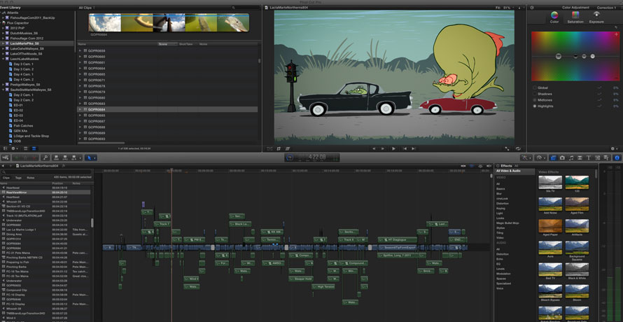Choose the Aged Paper effect thumbnail
Screen dimensions: 623x322
(550, 226)
